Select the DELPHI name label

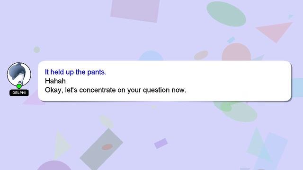coord(19,93)
